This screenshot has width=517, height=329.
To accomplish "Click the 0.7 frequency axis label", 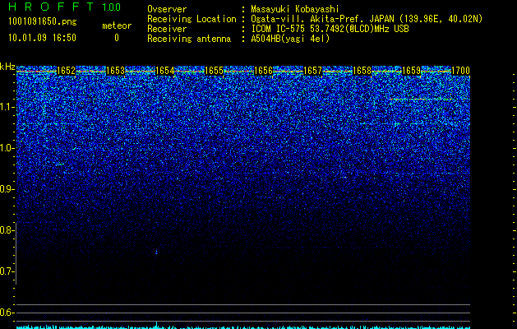I will tap(7, 271).
